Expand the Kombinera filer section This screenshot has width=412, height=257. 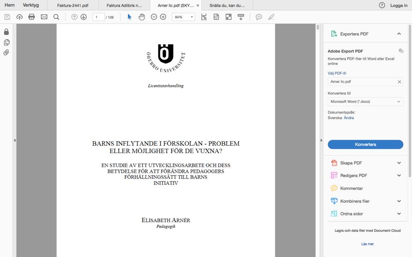[399, 201]
